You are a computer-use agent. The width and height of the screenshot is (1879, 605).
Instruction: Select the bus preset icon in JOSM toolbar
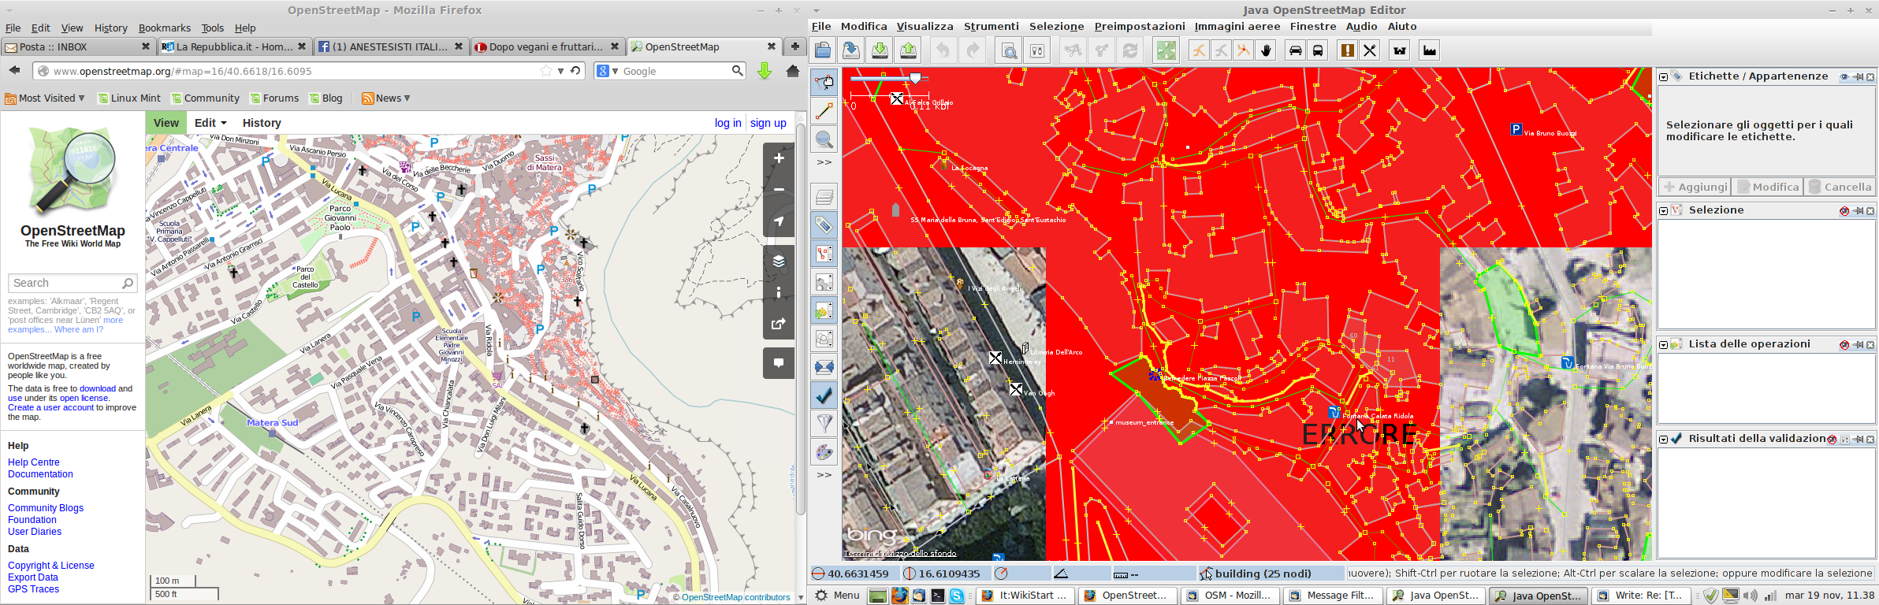click(x=1317, y=50)
